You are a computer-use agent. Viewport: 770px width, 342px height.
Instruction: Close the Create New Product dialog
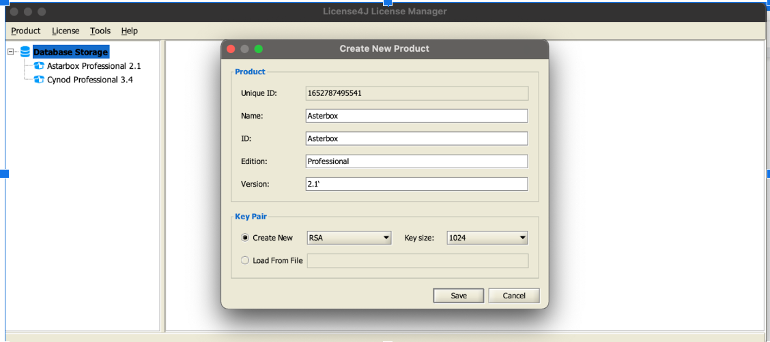[x=231, y=49]
